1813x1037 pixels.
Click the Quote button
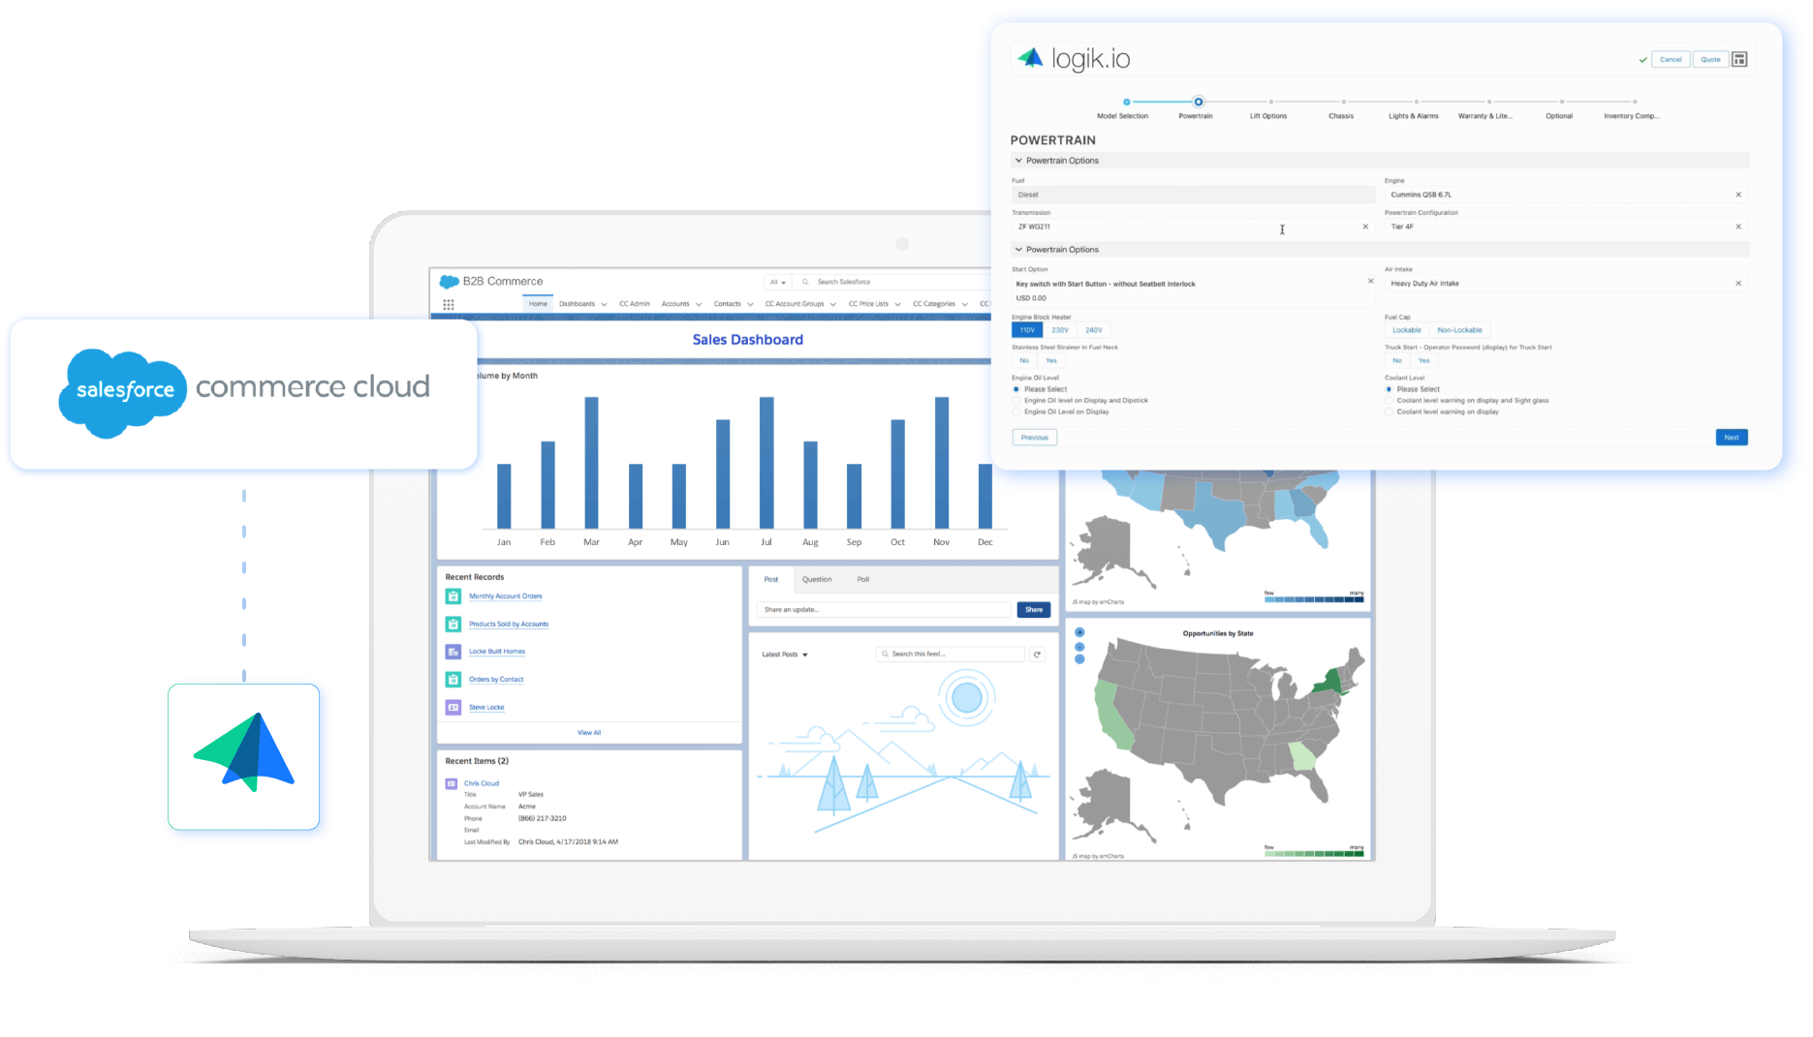(x=1710, y=60)
